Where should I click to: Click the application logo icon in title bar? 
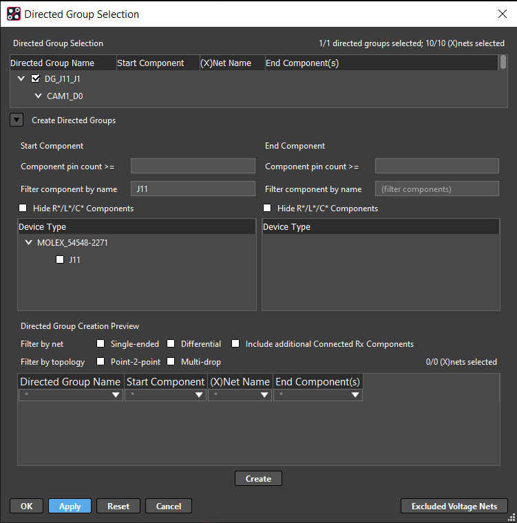coord(14,14)
